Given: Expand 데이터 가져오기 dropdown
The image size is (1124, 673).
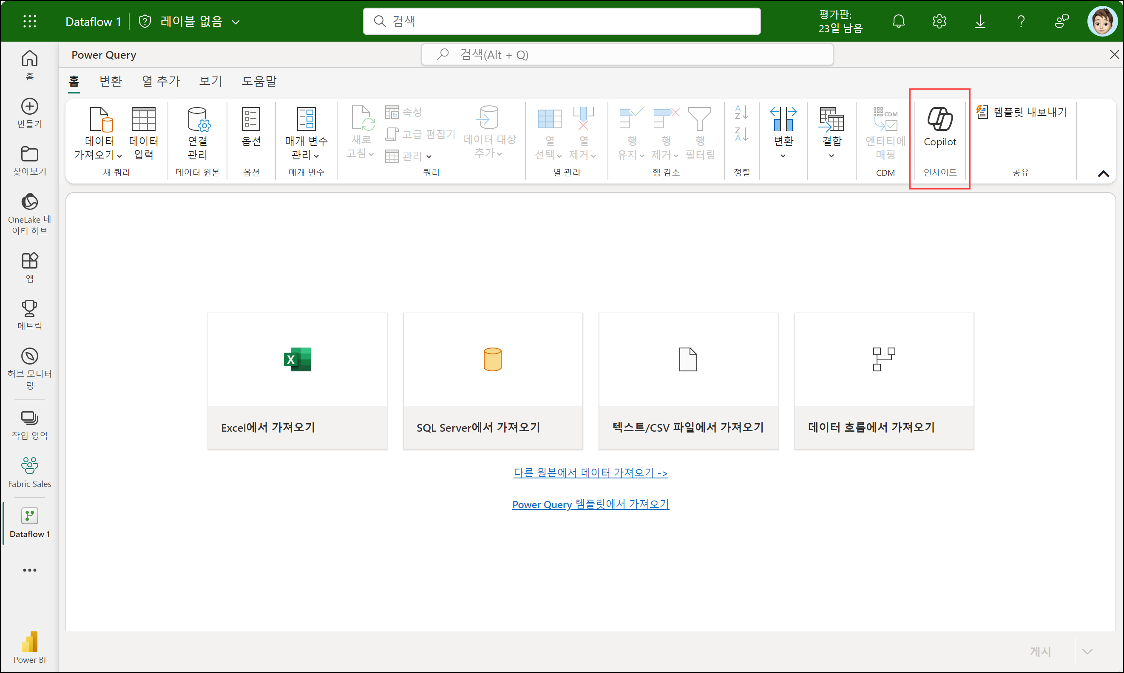Looking at the screenshot, I should pos(119,156).
